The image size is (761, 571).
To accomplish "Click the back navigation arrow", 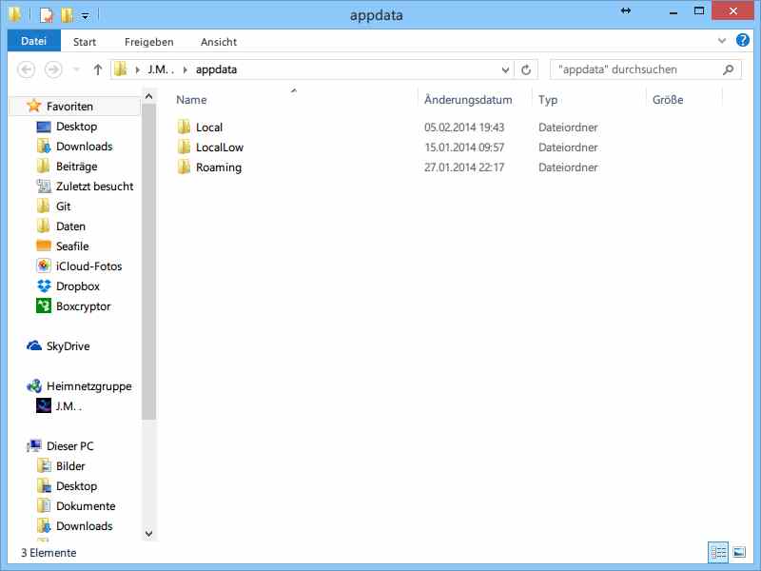I will 27,69.
